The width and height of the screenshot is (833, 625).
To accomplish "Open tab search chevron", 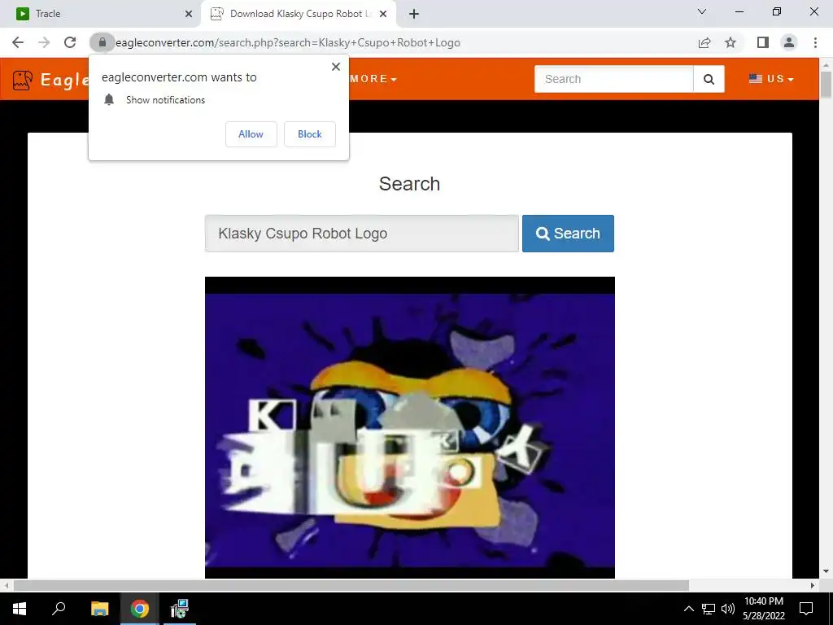I will (x=702, y=11).
